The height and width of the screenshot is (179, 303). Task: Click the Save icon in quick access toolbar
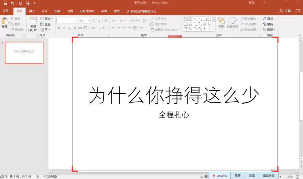click(x=5, y=3)
